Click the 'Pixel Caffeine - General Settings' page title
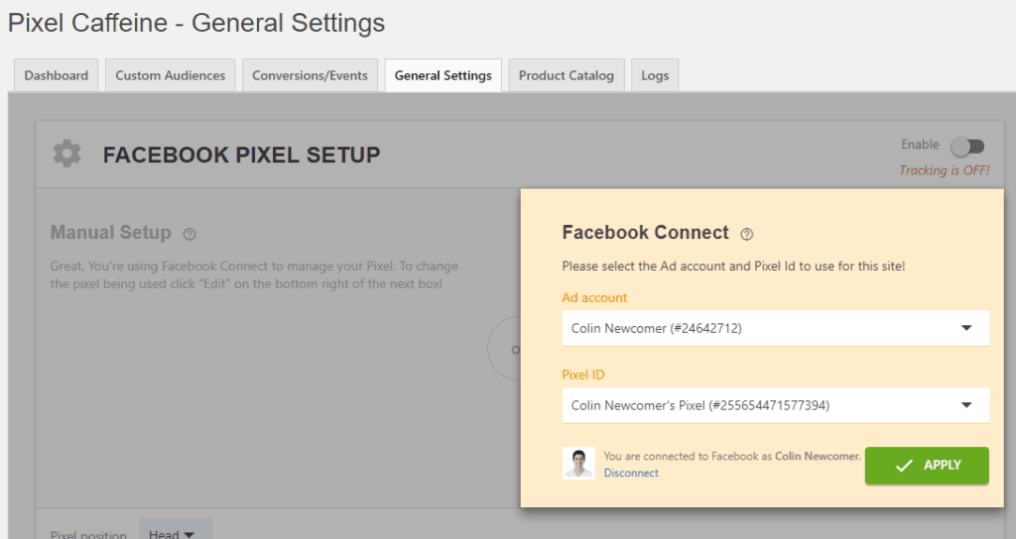Image resolution: width=1016 pixels, height=539 pixels. point(196,23)
